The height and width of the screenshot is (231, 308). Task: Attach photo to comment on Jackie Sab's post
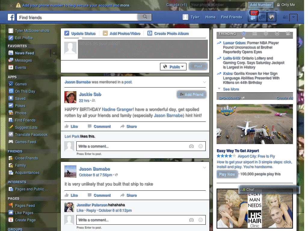191,146
